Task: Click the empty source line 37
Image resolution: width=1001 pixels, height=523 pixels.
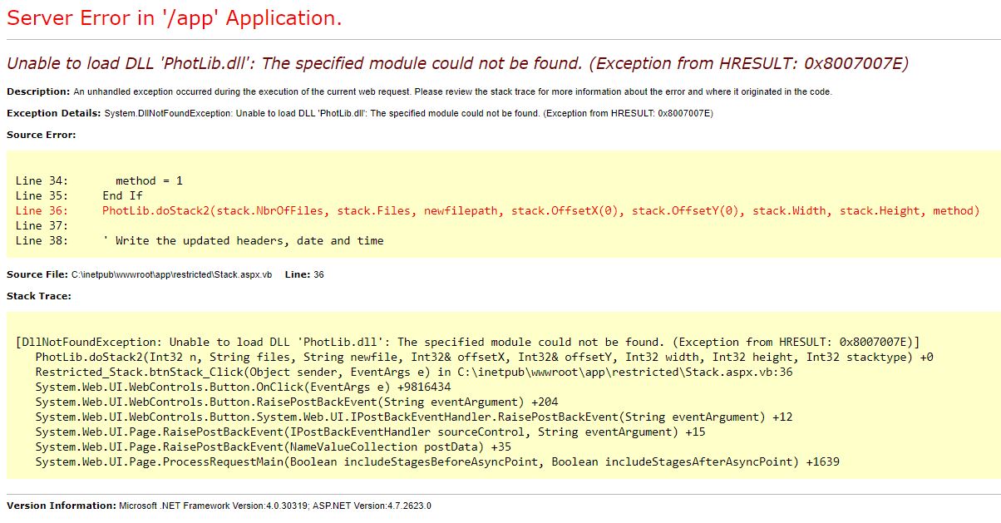Action: pyautogui.click(x=42, y=225)
